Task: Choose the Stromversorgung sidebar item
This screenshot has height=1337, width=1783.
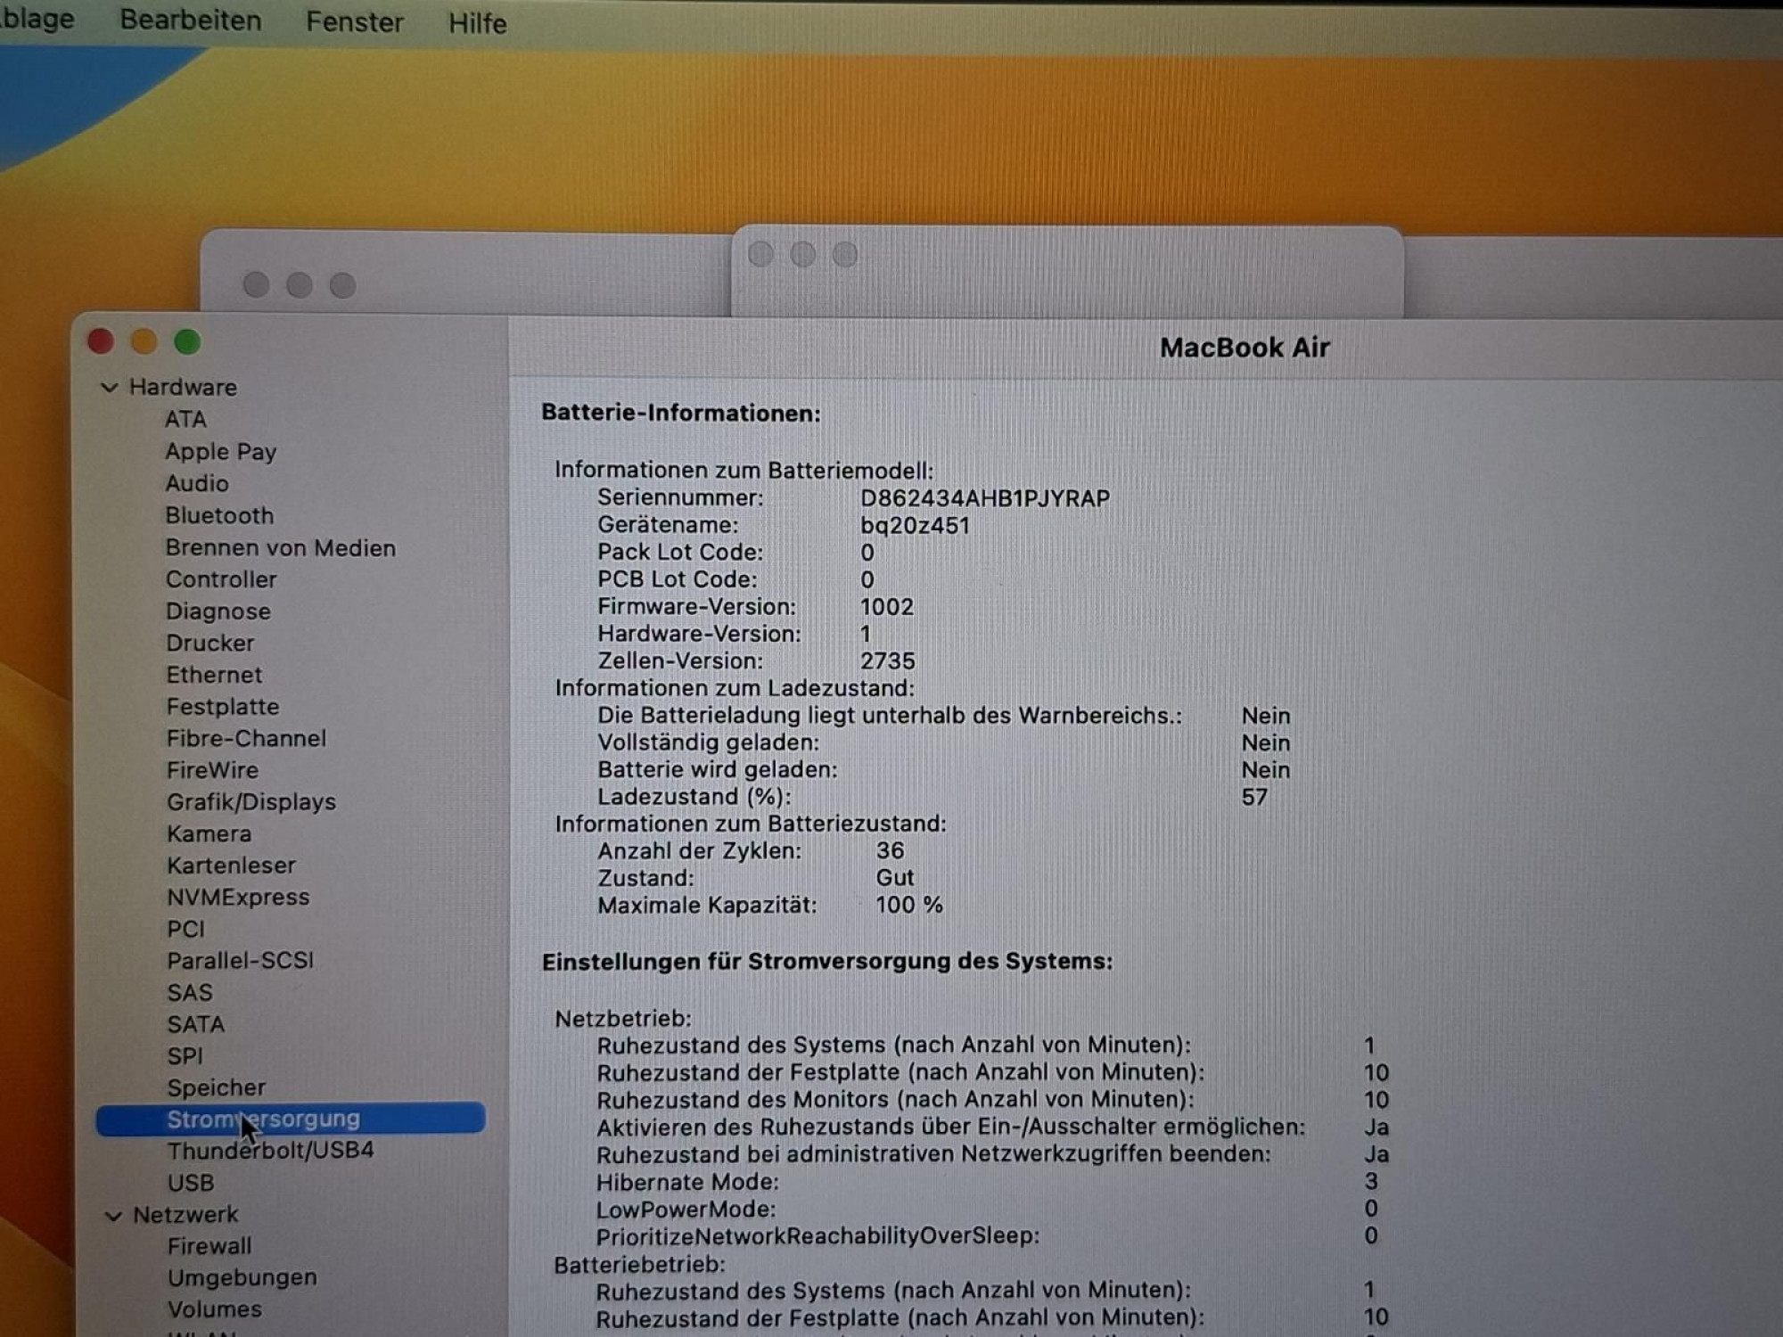Action: [x=291, y=1119]
